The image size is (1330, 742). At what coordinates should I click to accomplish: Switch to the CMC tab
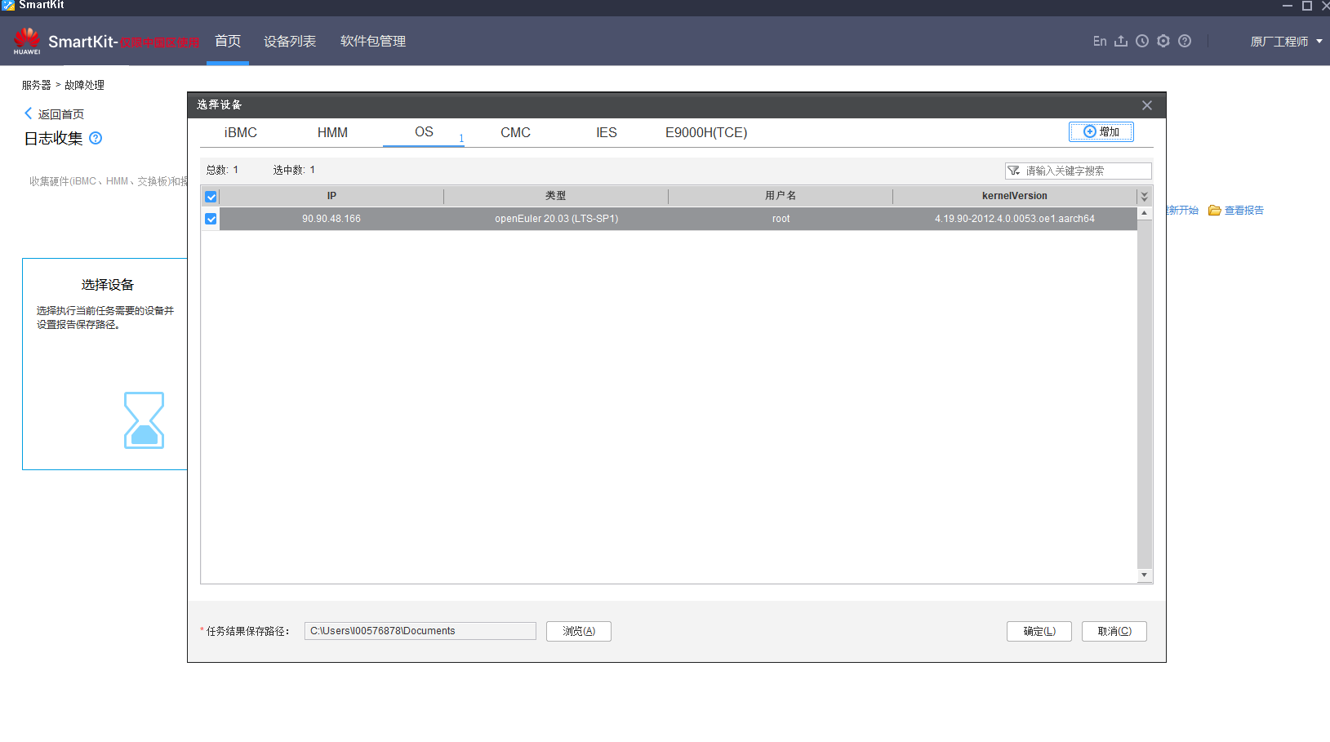pos(515,132)
